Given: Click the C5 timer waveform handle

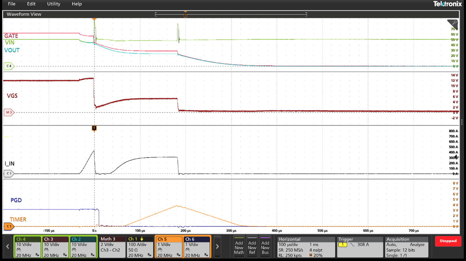Looking at the screenshot, I should (x=9, y=226).
